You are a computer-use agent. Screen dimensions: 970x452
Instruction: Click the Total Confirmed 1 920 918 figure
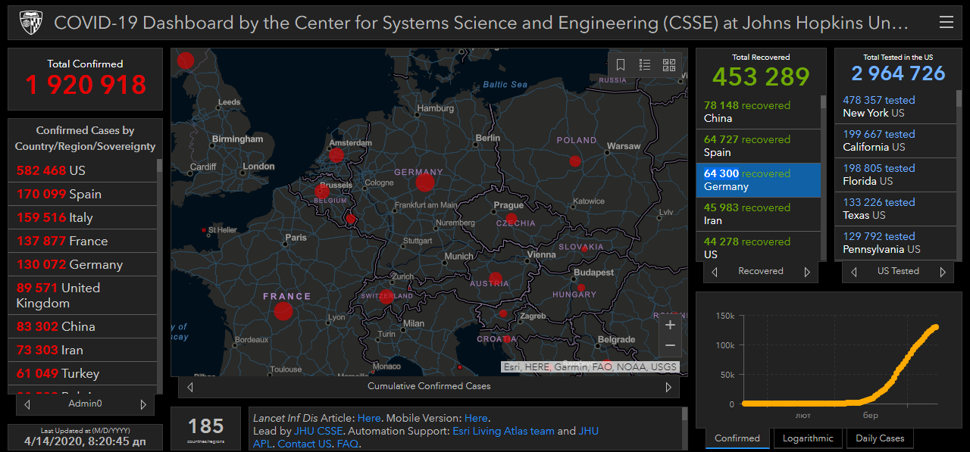(86, 85)
